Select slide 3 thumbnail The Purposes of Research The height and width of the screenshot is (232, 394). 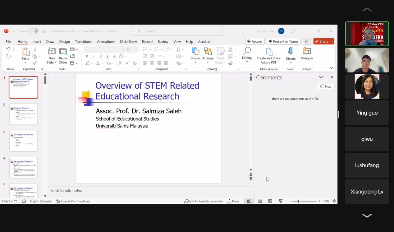click(23, 141)
